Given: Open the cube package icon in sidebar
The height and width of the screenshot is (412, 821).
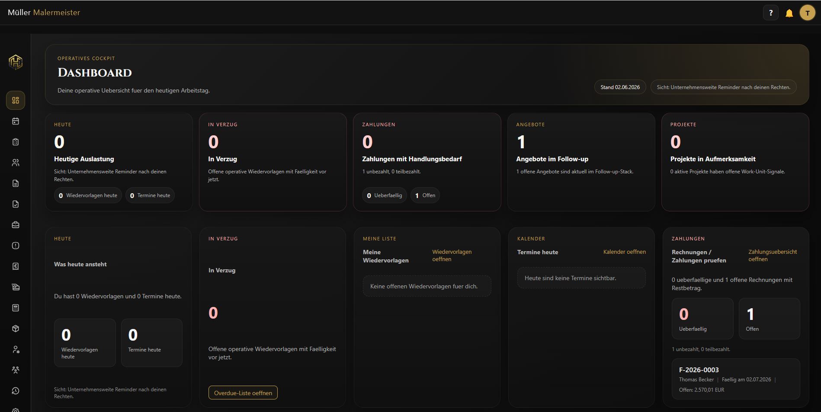Looking at the screenshot, I should pyautogui.click(x=16, y=329).
